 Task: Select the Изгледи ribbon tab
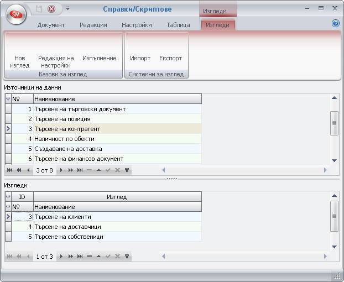point(218,25)
